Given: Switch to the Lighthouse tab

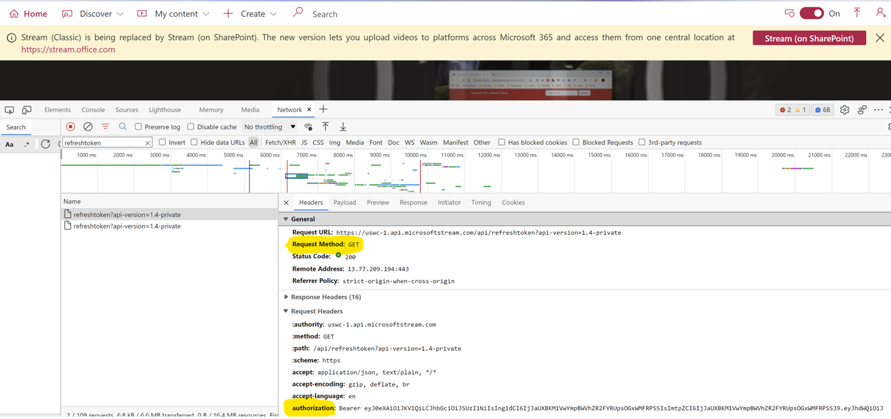Looking at the screenshot, I should tap(165, 110).
